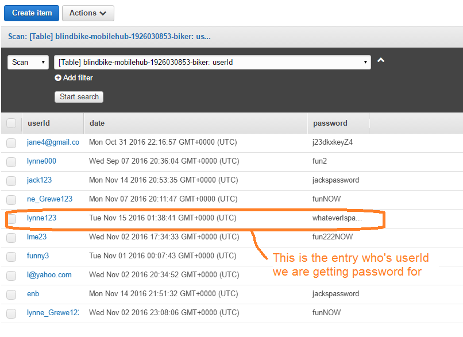Screen dimensions: 463x337
Task: Check the row checkbox for jack123
Action: click(x=11, y=180)
